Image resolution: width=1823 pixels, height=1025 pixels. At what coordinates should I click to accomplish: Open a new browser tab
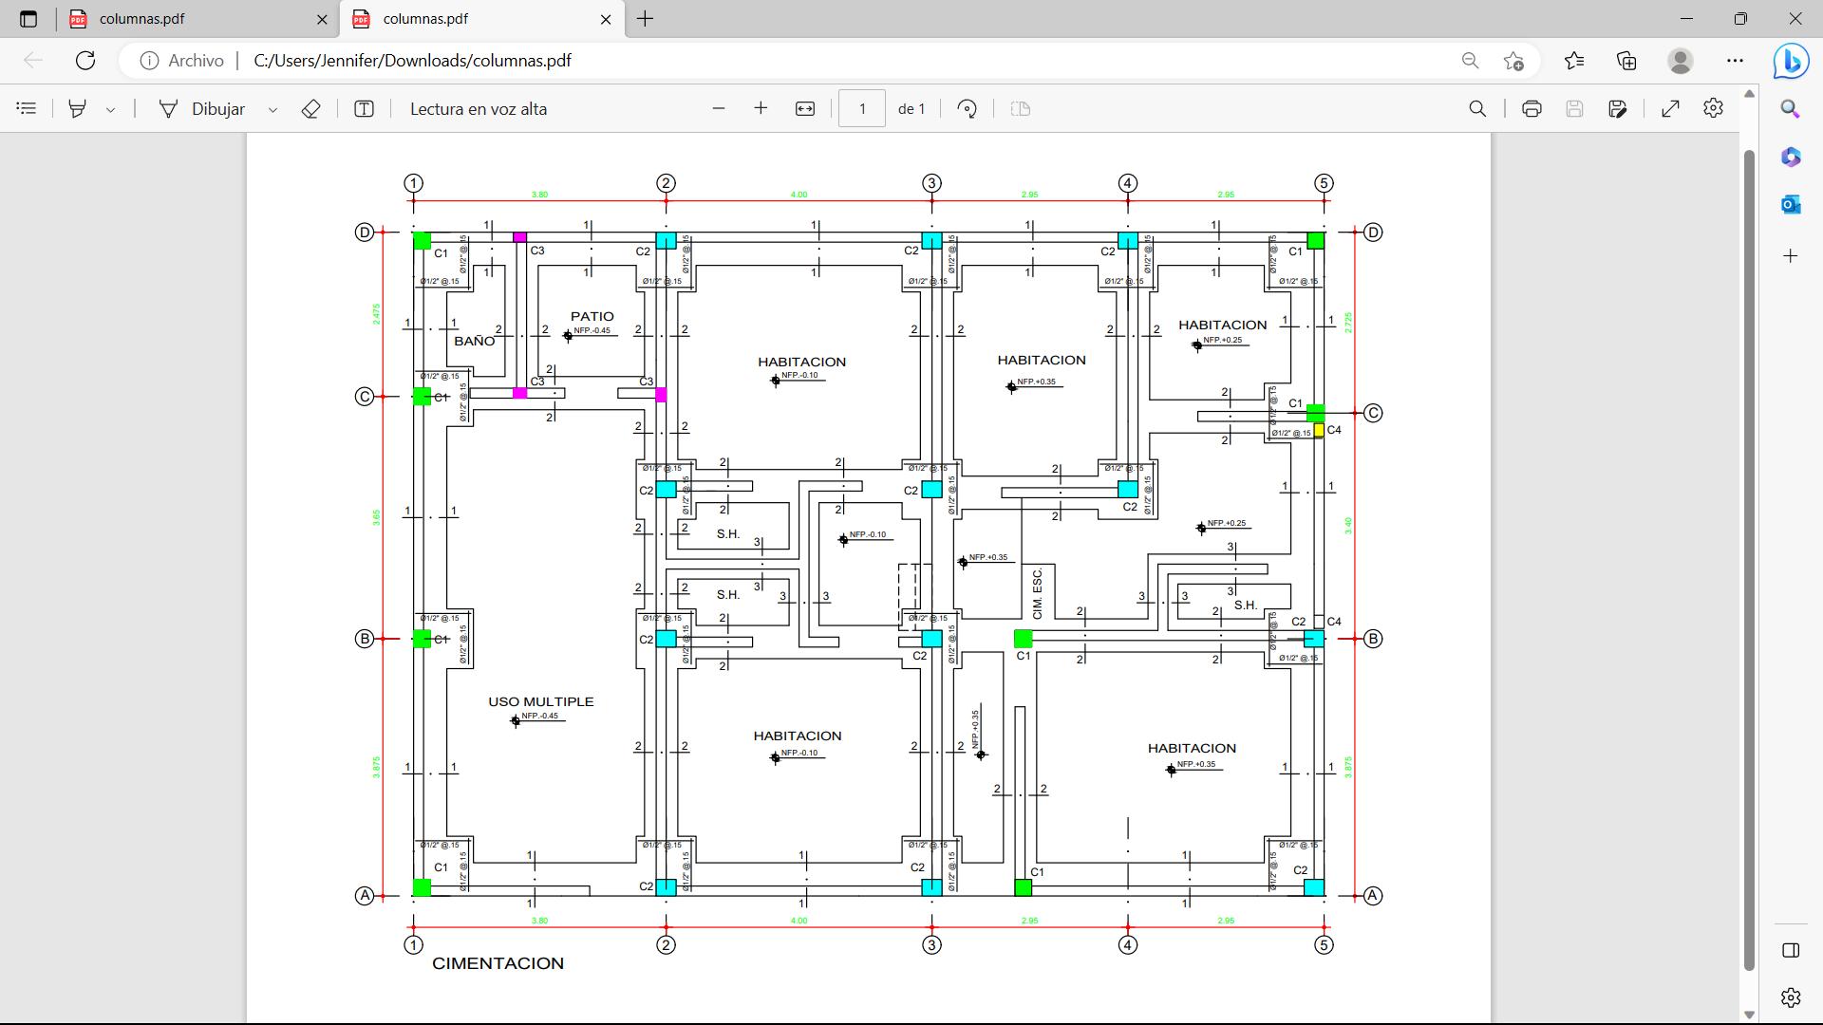click(645, 19)
